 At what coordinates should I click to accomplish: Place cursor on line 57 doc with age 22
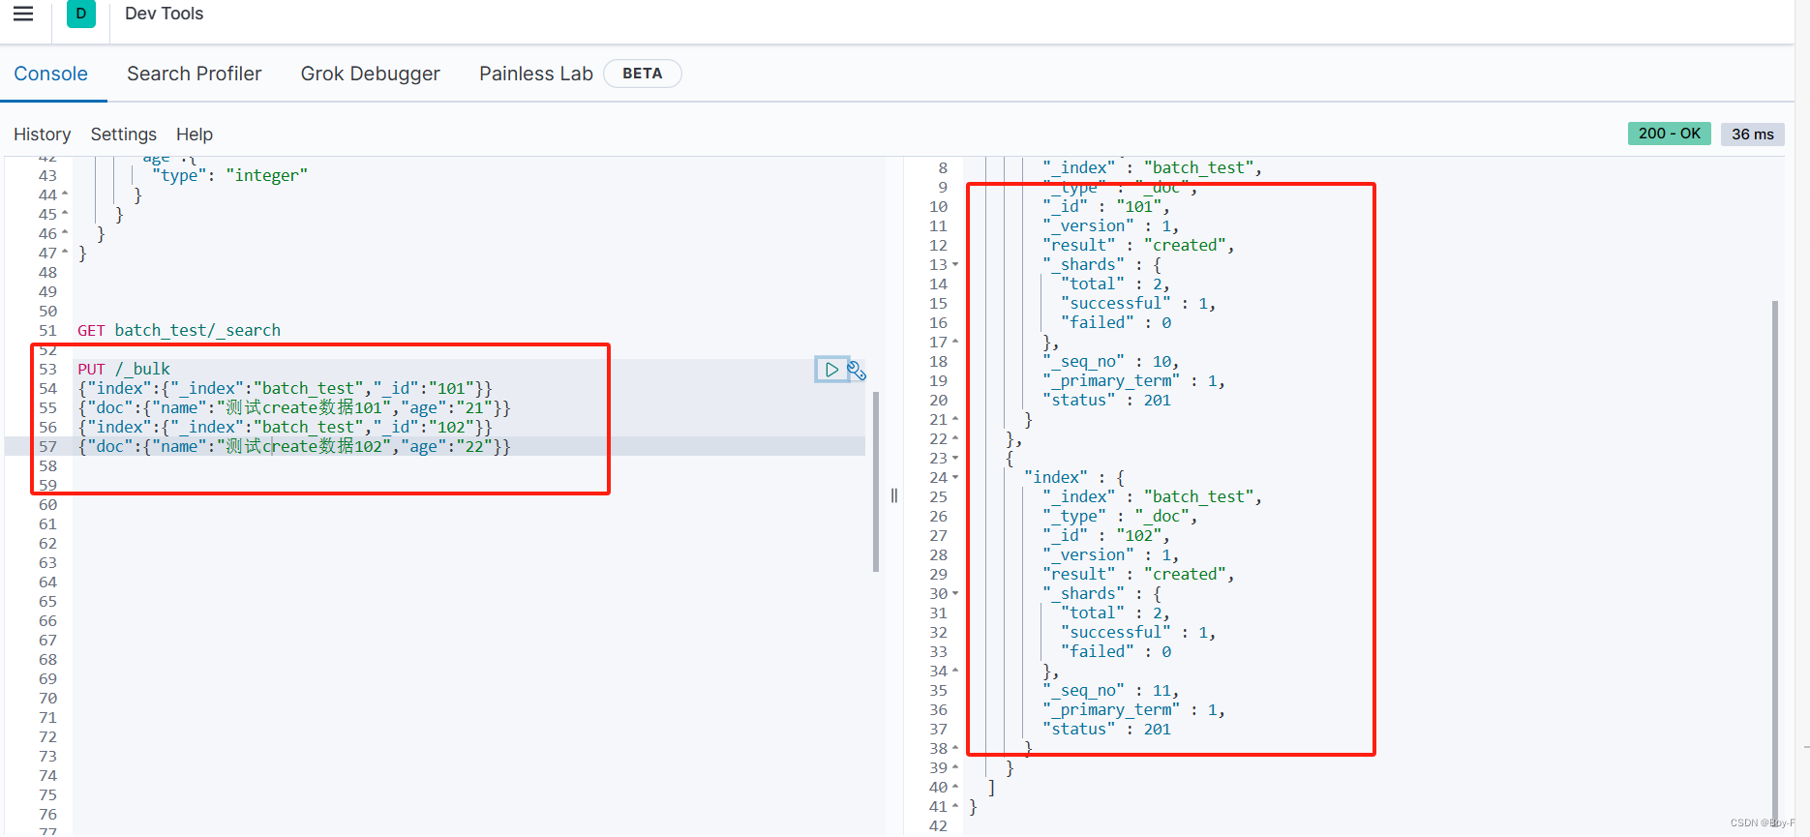(294, 446)
